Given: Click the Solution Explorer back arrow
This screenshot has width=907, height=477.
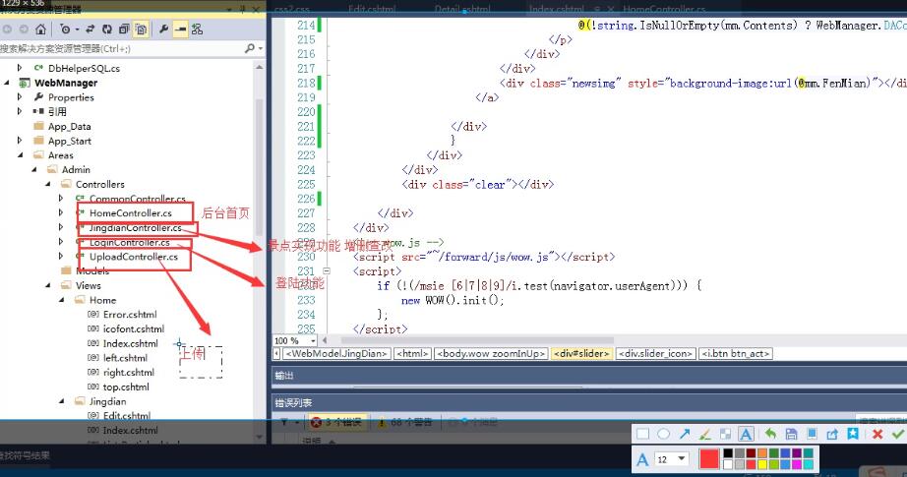Looking at the screenshot, I should (x=8, y=29).
